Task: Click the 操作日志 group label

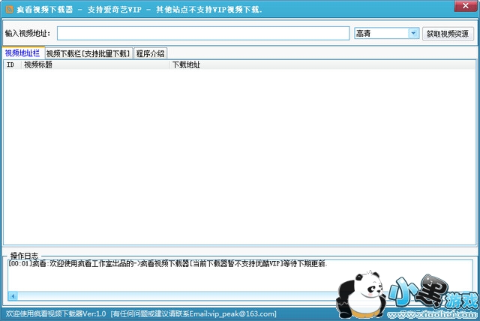Action: coord(24,256)
